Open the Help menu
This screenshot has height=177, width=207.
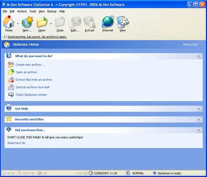click(x=62, y=11)
